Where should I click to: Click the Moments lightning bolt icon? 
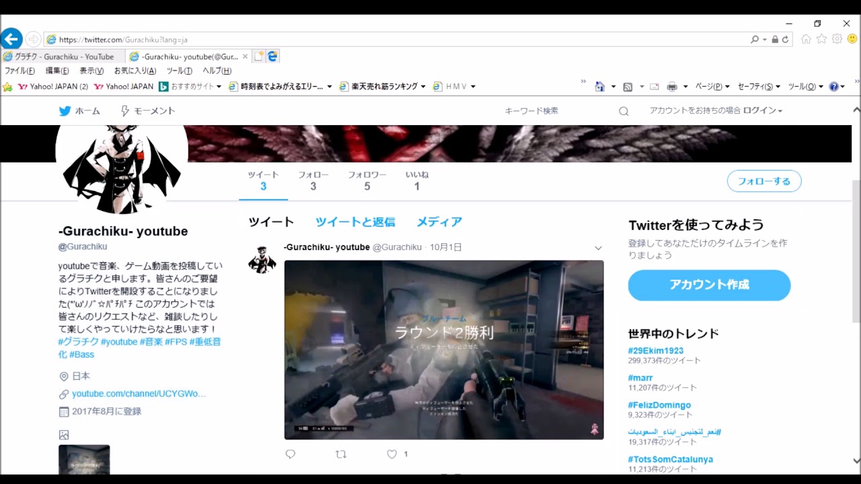pyautogui.click(x=124, y=111)
